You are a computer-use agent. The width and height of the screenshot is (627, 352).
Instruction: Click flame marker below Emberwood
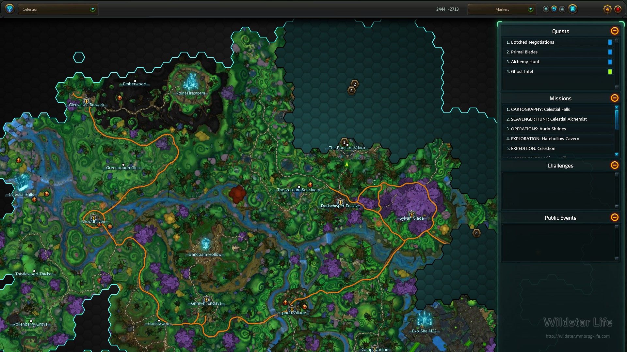pyautogui.click(x=120, y=97)
